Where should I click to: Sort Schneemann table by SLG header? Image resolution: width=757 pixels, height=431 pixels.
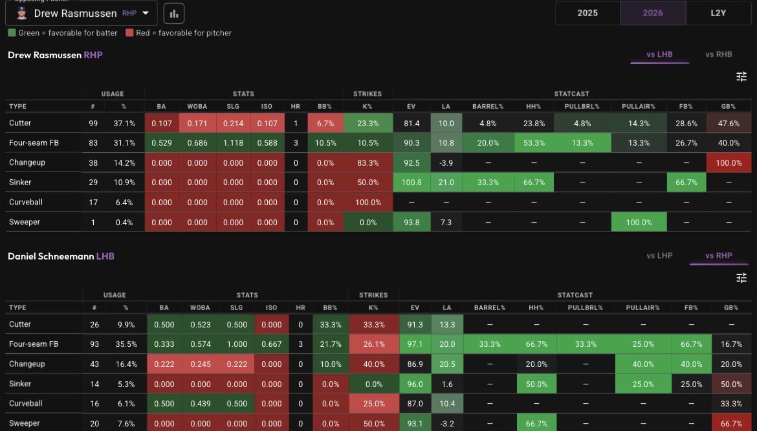click(x=237, y=307)
